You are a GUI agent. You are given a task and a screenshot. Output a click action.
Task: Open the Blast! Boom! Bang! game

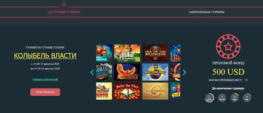pyautogui.click(x=155, y=72)
